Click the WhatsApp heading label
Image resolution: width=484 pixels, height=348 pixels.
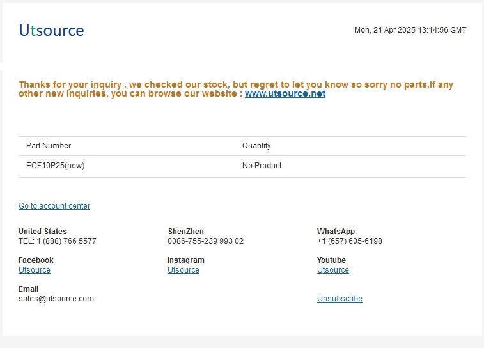click(x=336, y=232)
